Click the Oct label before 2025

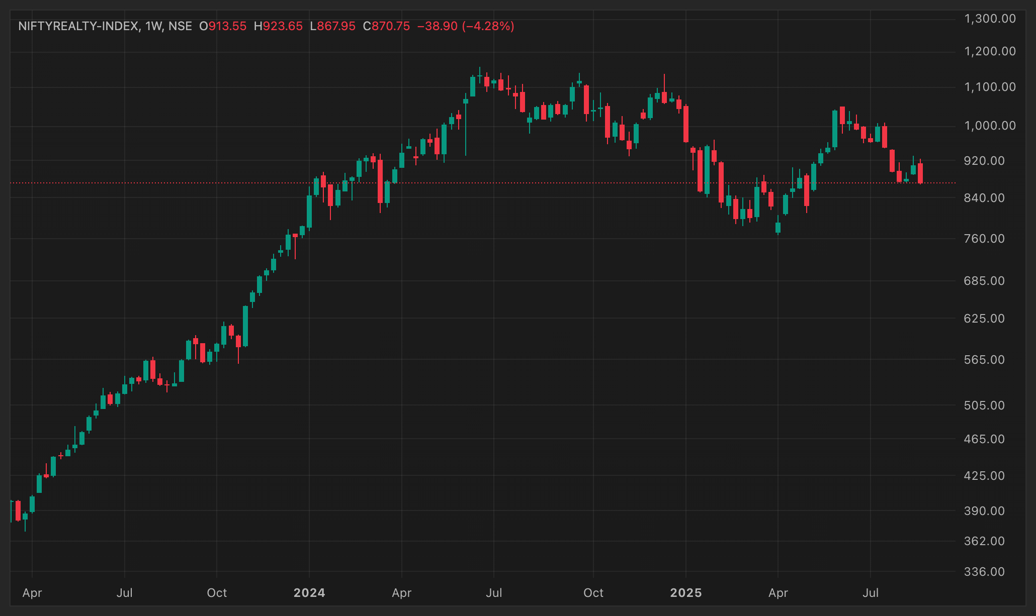(x=593, y=593)
